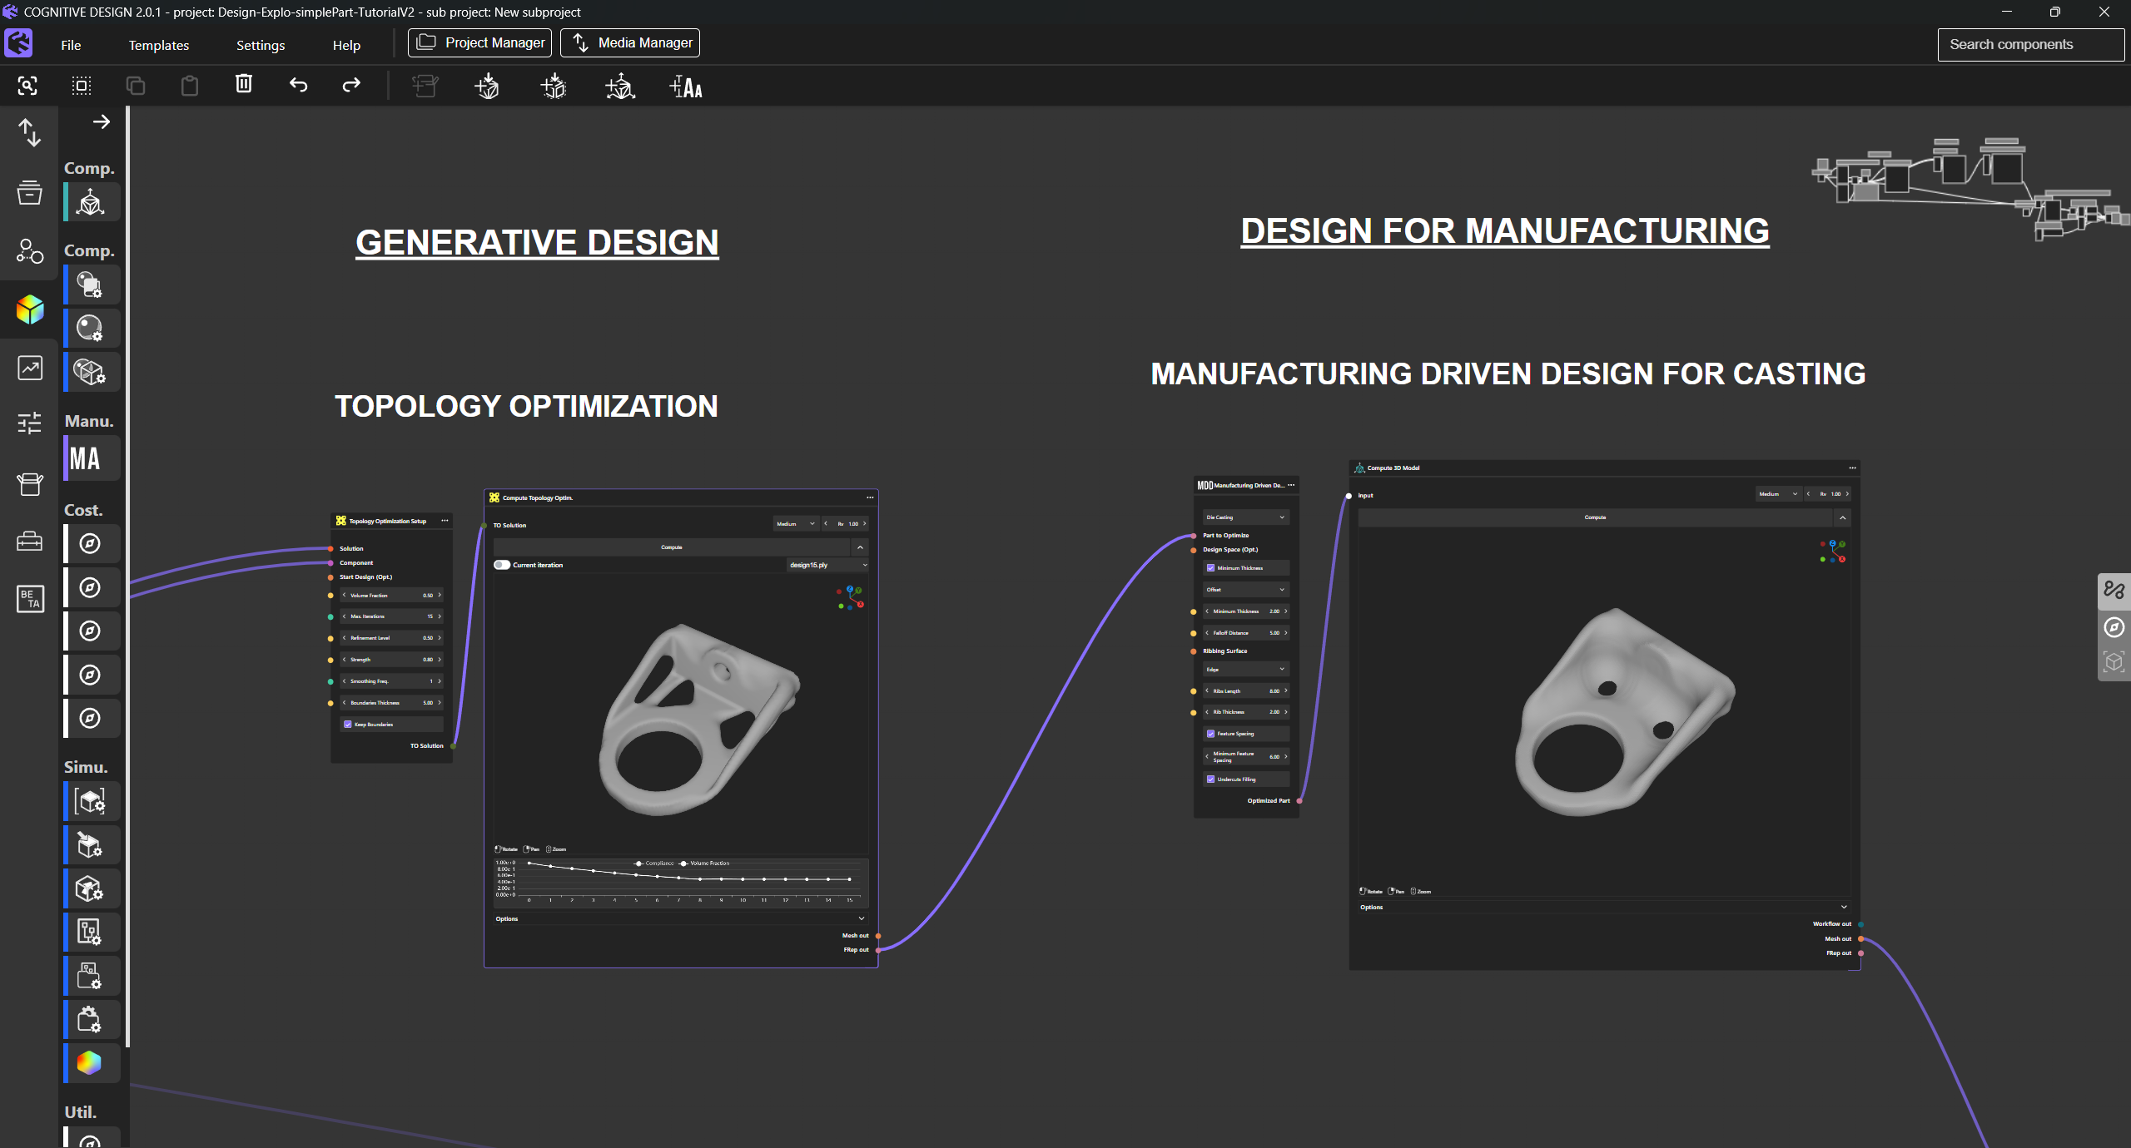This screenshot has width=2131, height=1148.
Task: Decrease Falloff Distance with left arrow
Action: click(x=1207, y=633)
